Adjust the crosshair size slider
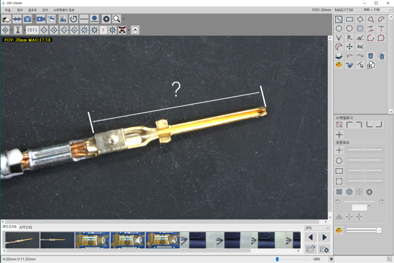This screenshot has height=263, width=394. [365, 150]
